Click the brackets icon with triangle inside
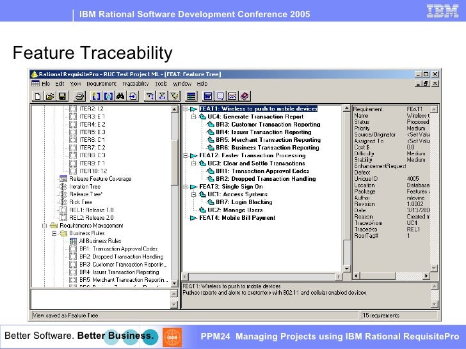The width and height of the screenshot is (466, 349). click(108, 96)
